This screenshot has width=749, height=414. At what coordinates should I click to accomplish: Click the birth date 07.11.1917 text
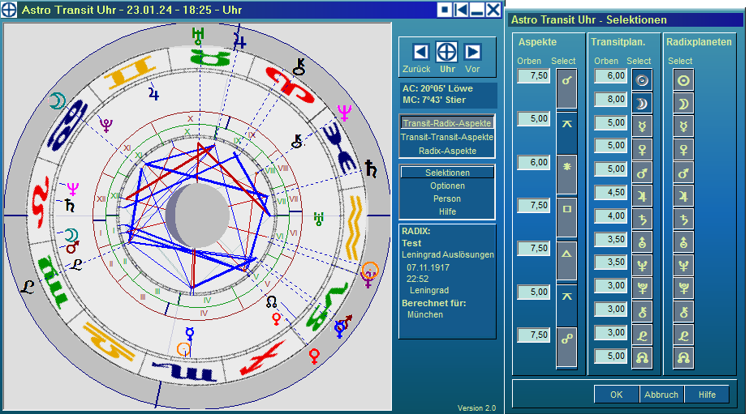click(428, 267)
